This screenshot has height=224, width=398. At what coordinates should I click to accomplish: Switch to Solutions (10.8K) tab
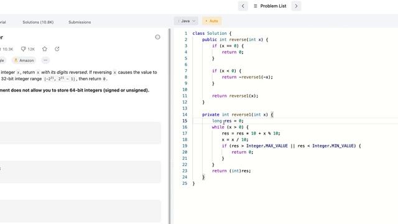(x=38, y=22)
